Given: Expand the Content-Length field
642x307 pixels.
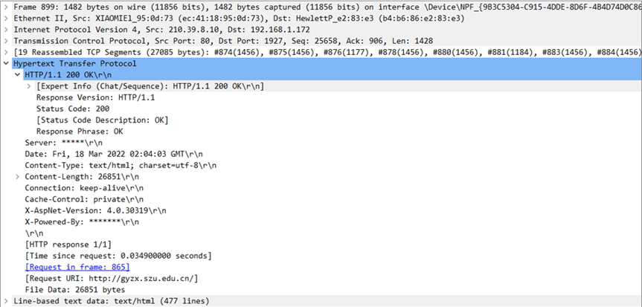Looking at the screenshot, I should click(x=17, y=177).
